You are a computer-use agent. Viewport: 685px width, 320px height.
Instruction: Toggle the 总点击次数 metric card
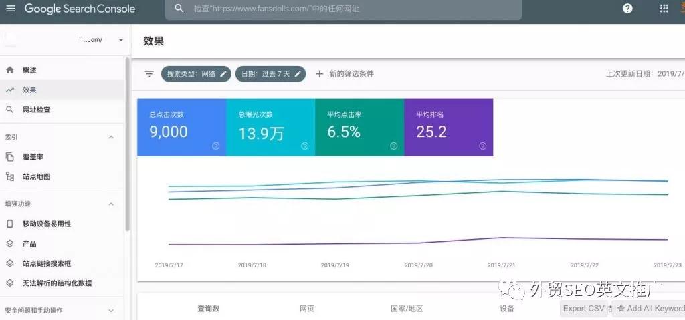181,127
